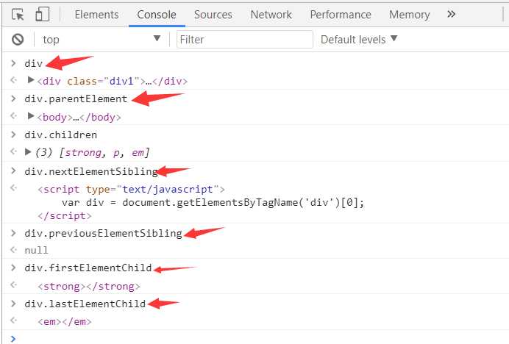Image resolution: width=509 pixels, height=344 pixels.
Task: Click the 'div.children' input line
Action: (61, 135)
